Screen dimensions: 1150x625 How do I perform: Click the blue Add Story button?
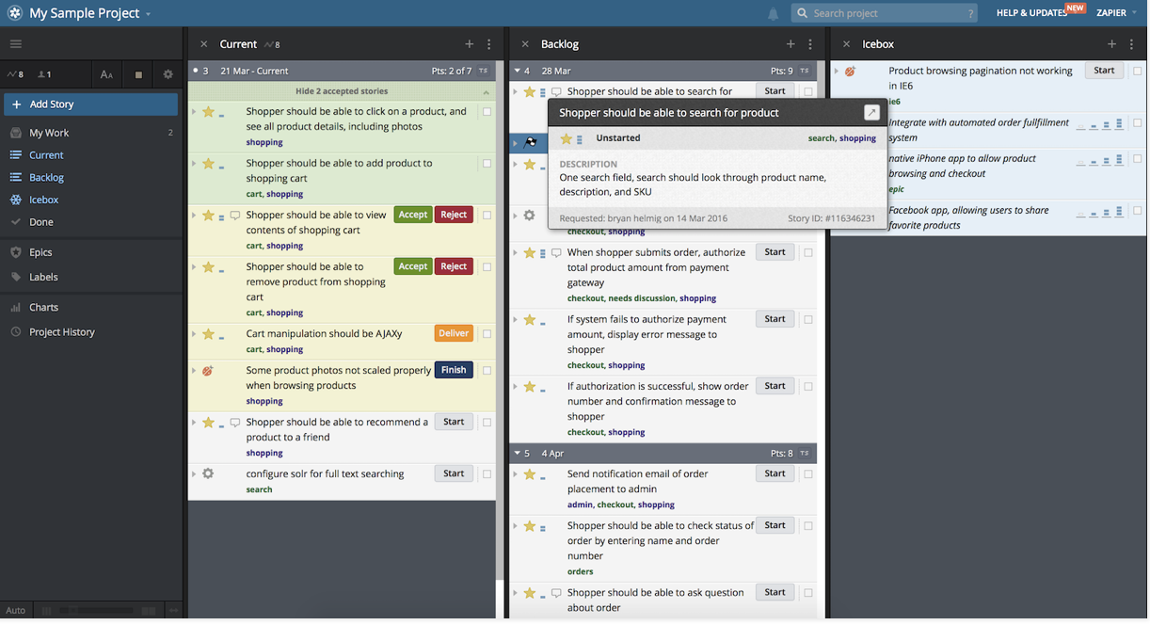tap(90, 104)
